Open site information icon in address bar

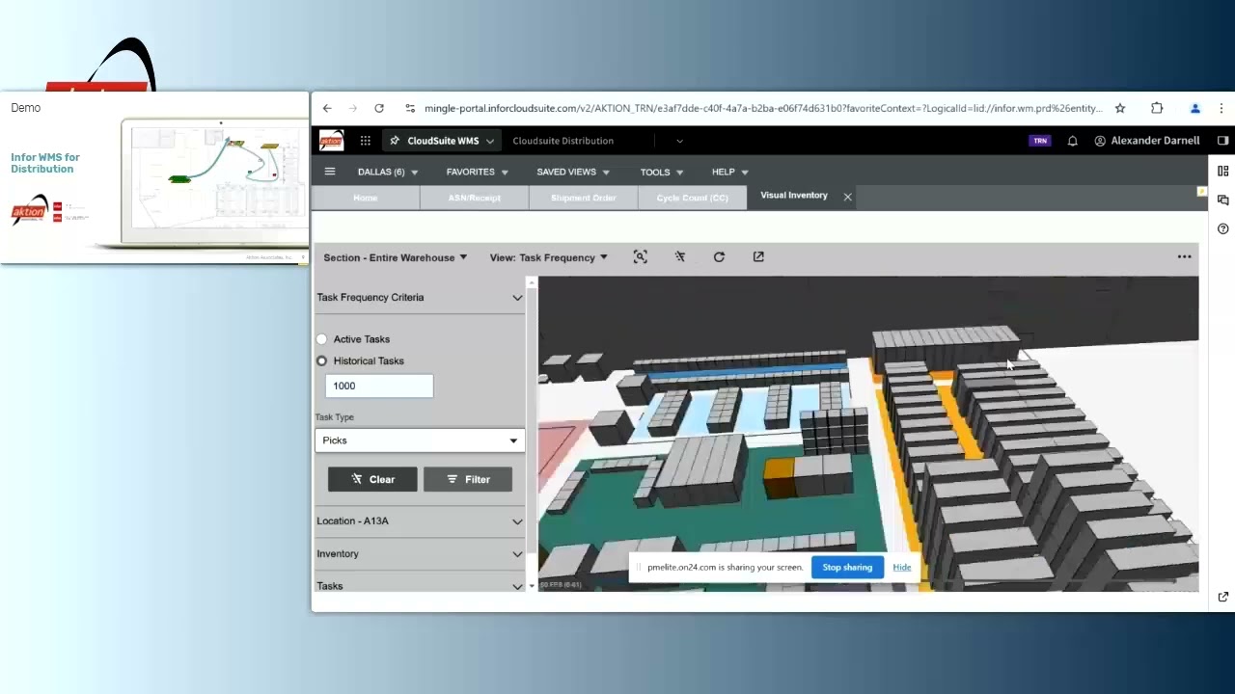click(410, 108)
